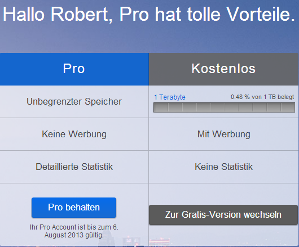Click the word Pro in the headline
Viewport: 299px width, 247px height.
point(134,15)
